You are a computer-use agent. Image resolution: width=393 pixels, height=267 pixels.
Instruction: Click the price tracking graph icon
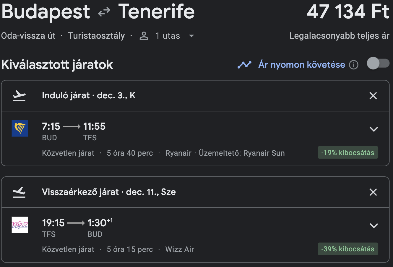click(244, 65)
